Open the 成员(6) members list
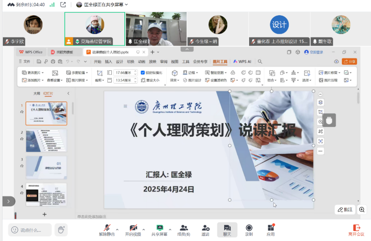 184,230
